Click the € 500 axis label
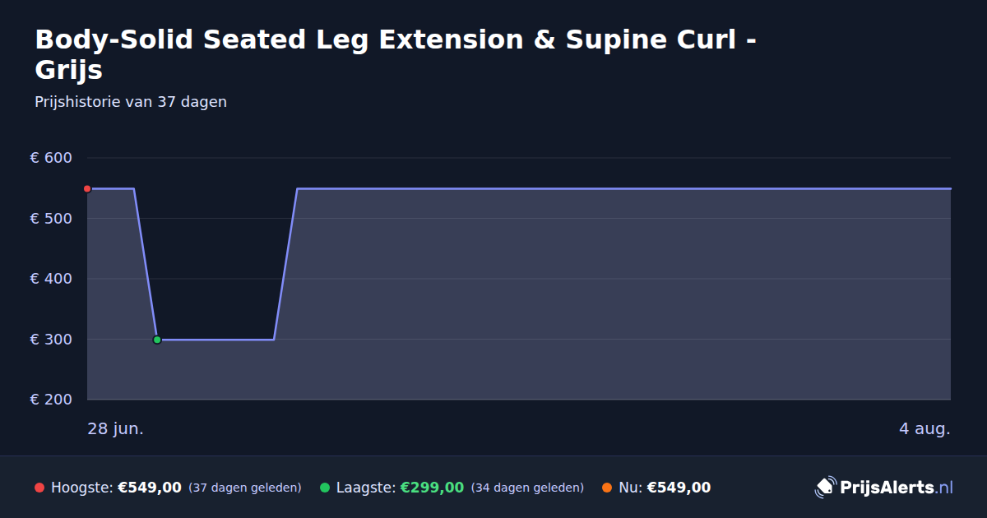 51,219
